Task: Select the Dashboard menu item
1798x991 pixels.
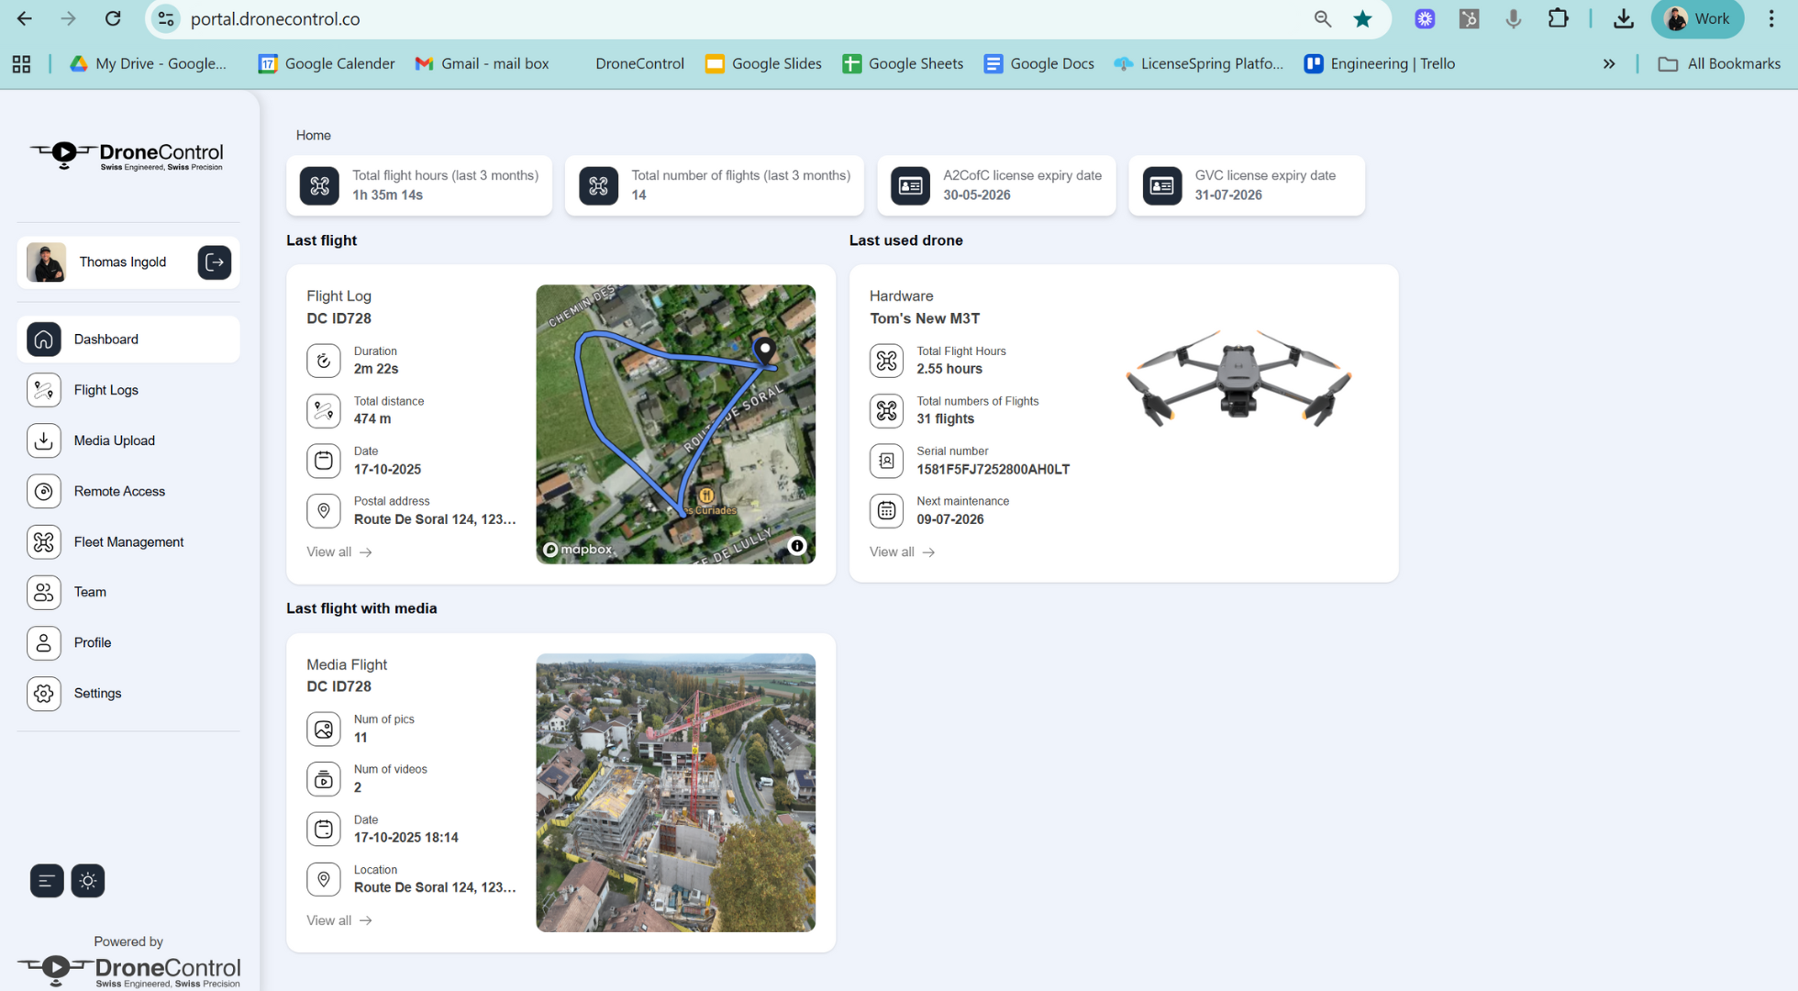Action: pos(105,340)
